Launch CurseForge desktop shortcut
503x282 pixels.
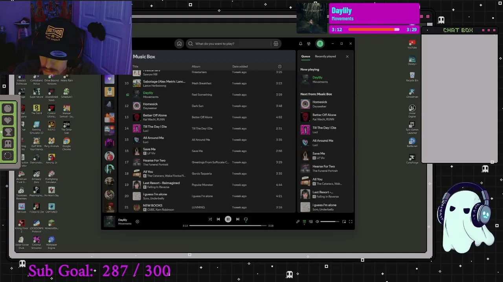coord(412,159)
